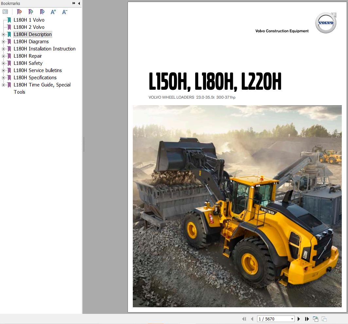Go to the previous page
The image size is (348, 324).
point(252,319)
